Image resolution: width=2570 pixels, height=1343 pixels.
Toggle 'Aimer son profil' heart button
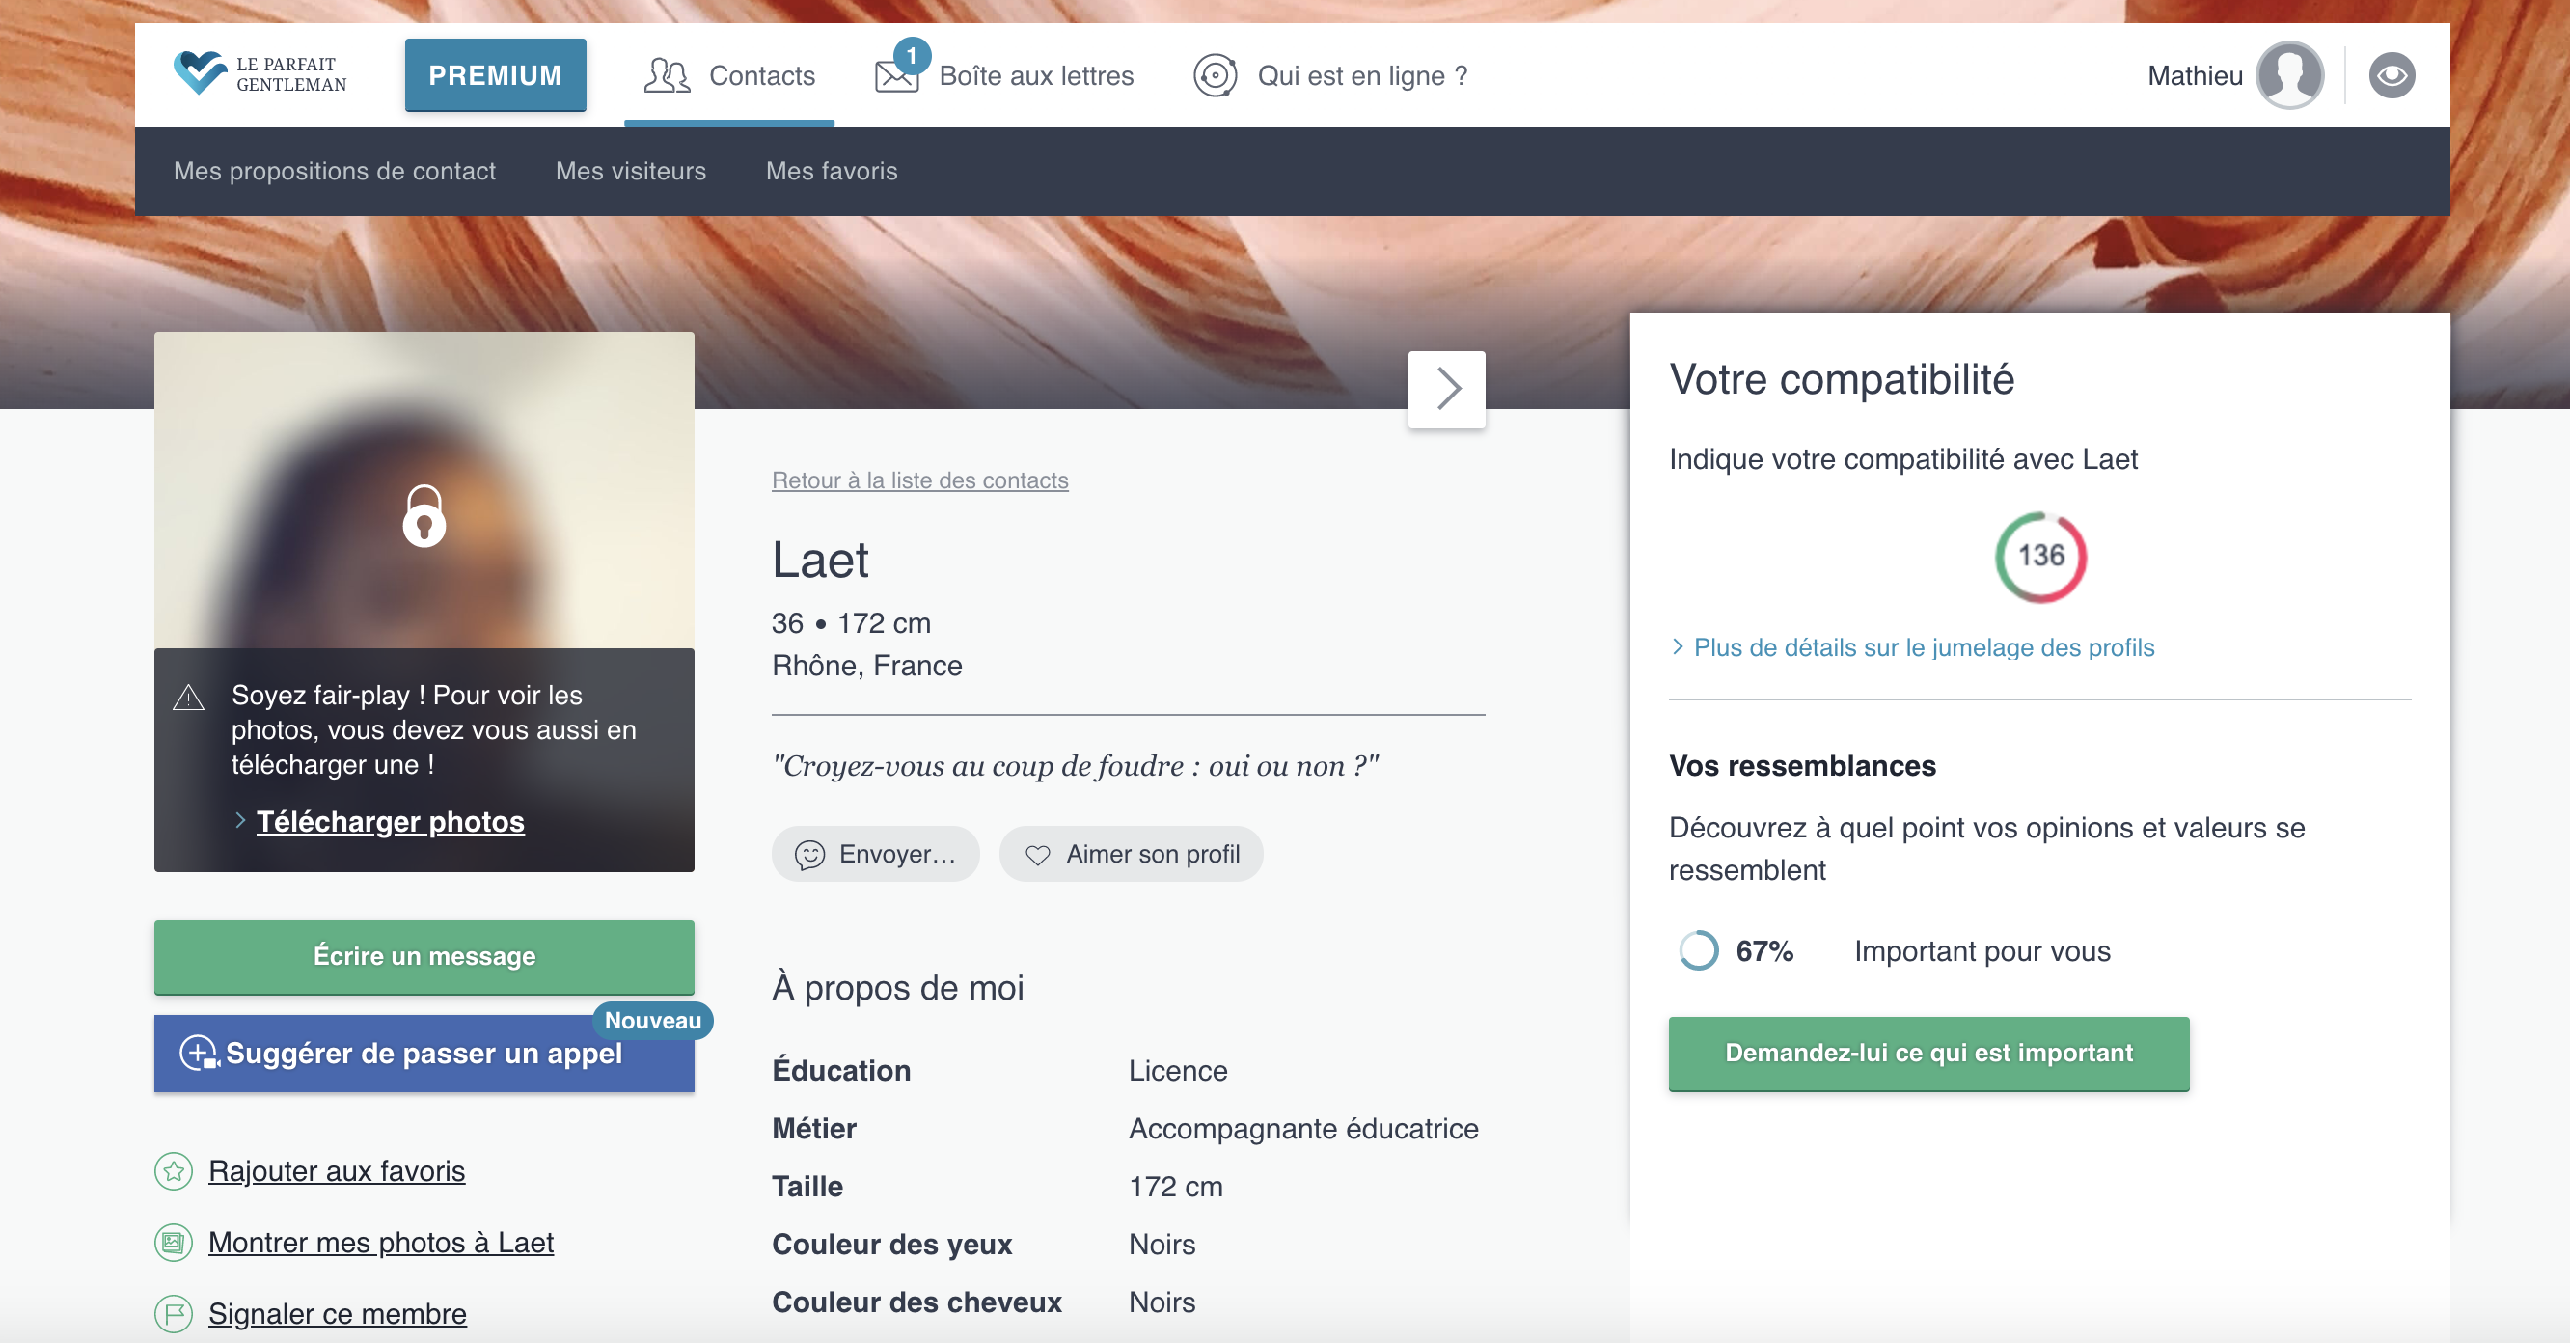[1131, 854]
